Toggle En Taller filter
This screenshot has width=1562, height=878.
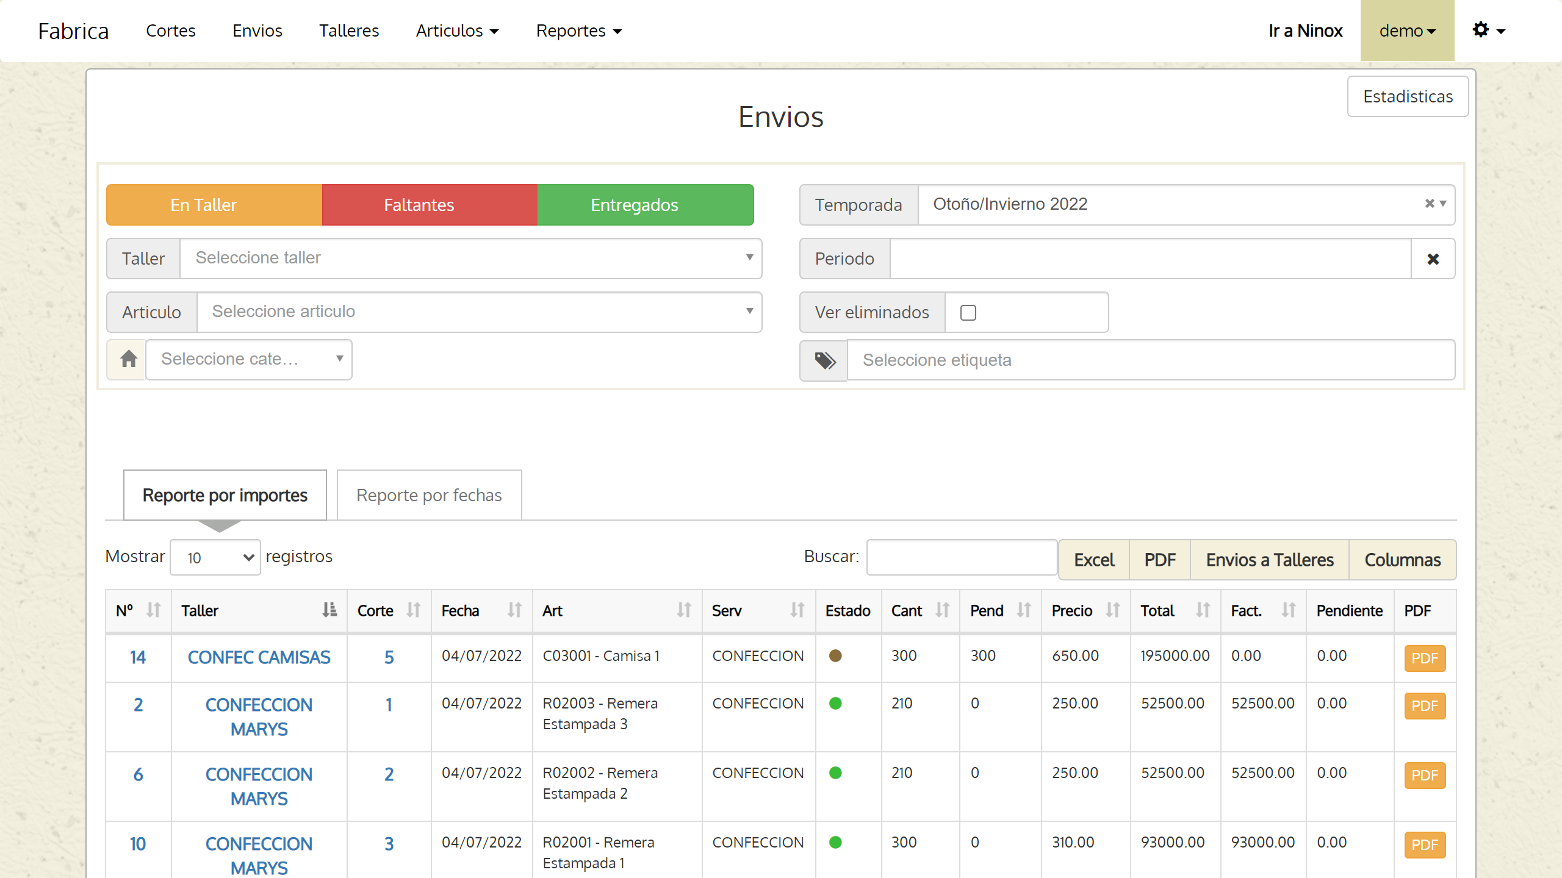click(x=214, y=205)
